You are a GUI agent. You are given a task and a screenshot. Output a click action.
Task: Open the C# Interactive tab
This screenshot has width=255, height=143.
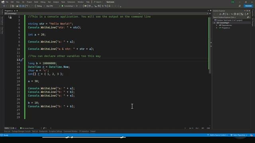click(84, 131)
